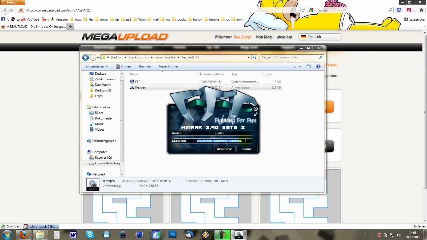427x240 pixels.
Task: Select Desktop in the navigation pane
Action: coord(100,73)
